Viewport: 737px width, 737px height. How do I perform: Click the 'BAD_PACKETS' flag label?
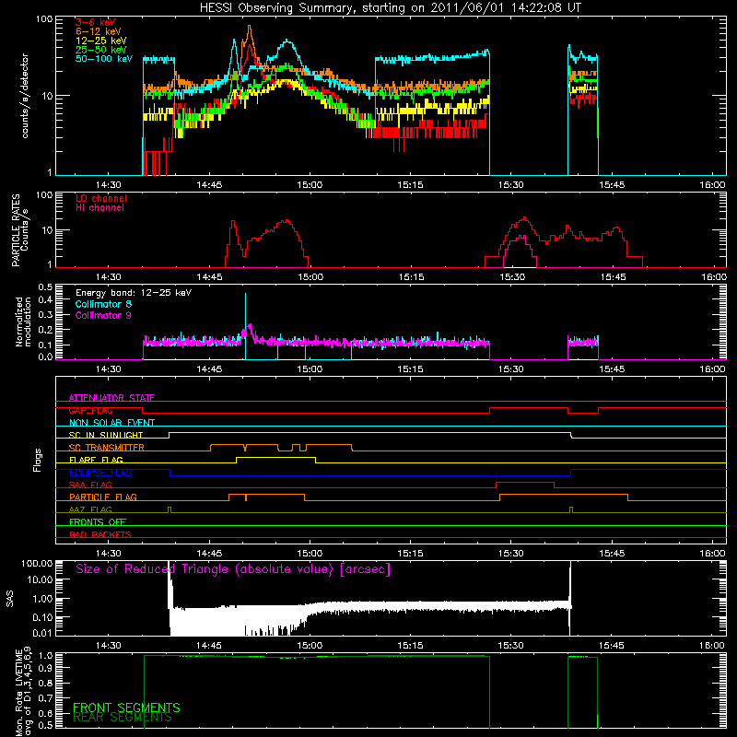pos(100,534)
